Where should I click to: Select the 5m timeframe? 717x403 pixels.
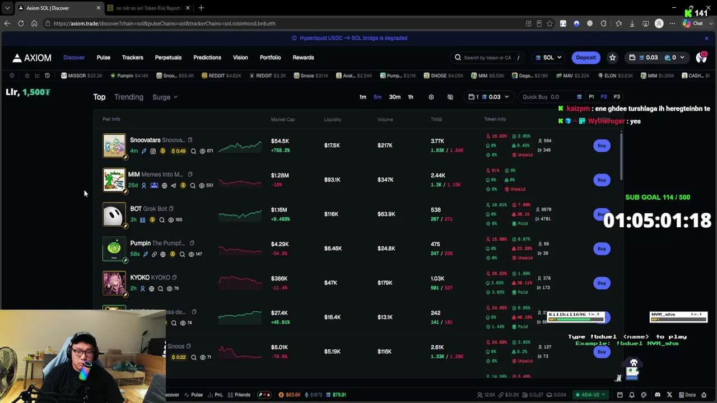click(x=378, y=97)
